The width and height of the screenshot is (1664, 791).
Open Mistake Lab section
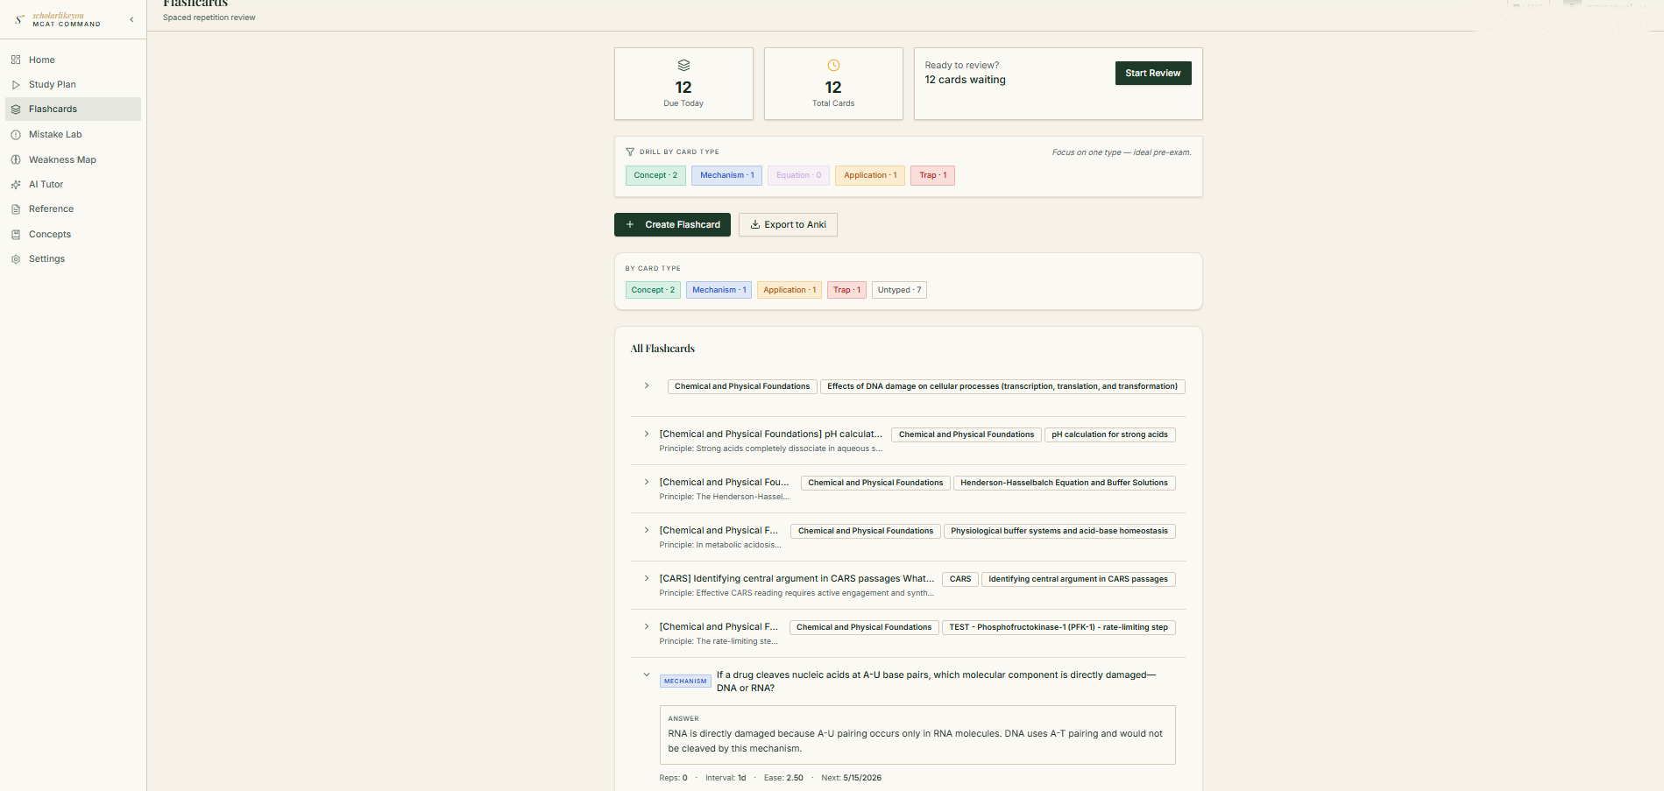(73, 135)
